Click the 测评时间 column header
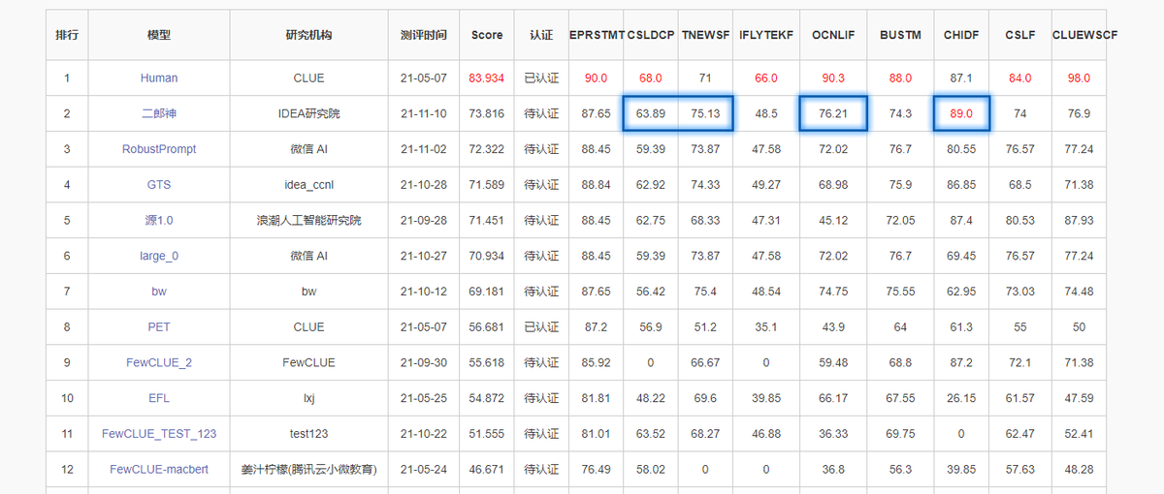The height and width of the screenshot is (494, 1164). click(424, 35)
